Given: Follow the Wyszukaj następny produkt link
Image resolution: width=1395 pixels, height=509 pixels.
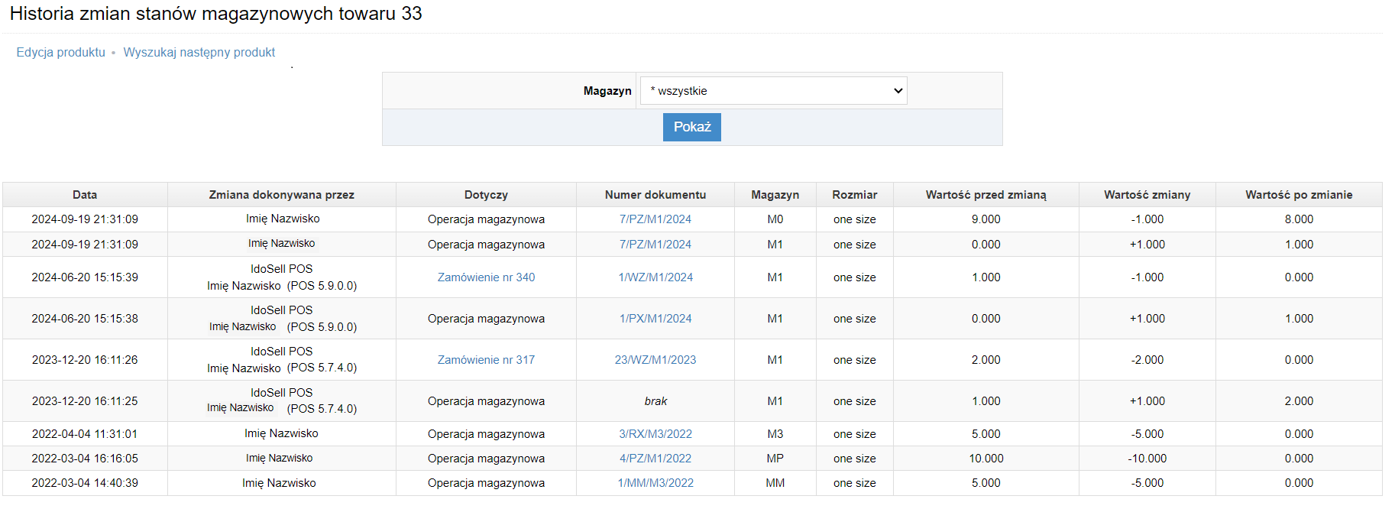Looking at the screenshot, I should click(199, 52).
